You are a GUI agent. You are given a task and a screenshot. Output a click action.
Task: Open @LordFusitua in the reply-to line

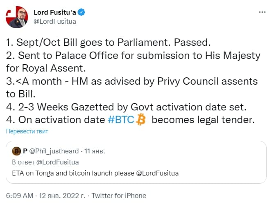click(57, 162)
